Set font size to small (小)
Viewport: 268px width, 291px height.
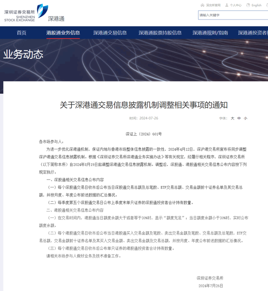point(245,118)
